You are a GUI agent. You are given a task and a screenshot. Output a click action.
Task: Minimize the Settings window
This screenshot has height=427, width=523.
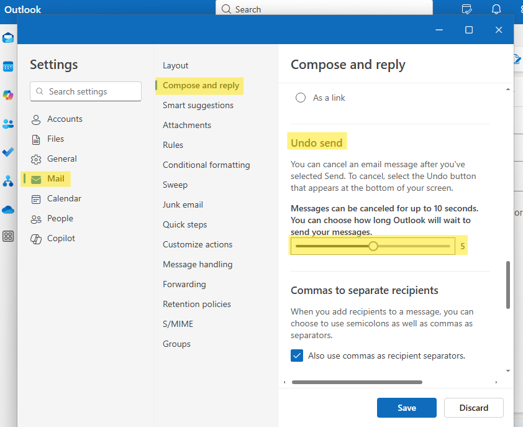[439, 30]
